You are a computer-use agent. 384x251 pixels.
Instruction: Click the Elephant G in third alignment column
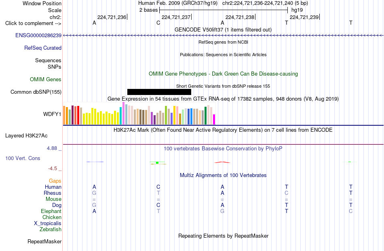(222, 211)
